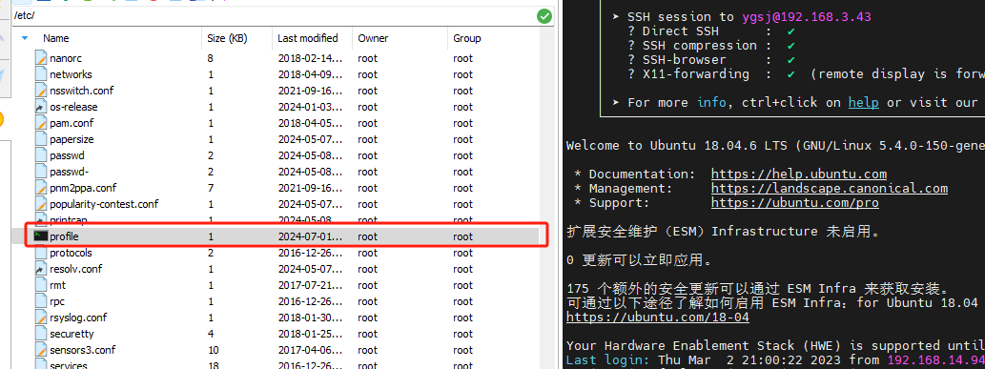Select the rpc file name
The width and height of the screenshot is (985, 369).
57,301
